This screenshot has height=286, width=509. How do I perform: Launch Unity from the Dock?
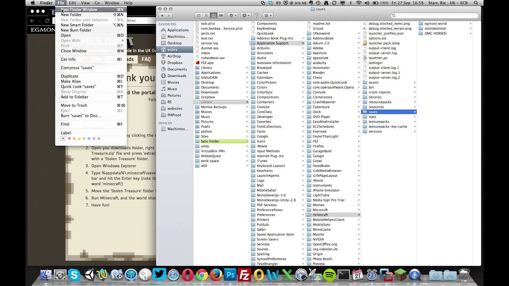click(x=88, y=275)
